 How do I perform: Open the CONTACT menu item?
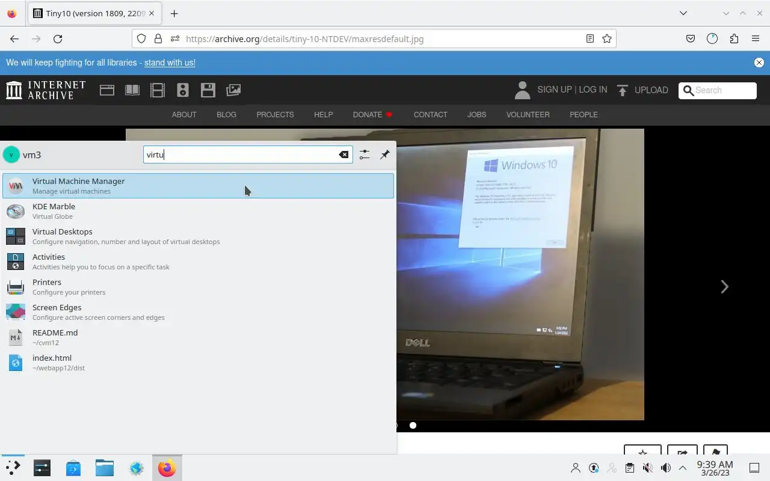coord(430,114)
